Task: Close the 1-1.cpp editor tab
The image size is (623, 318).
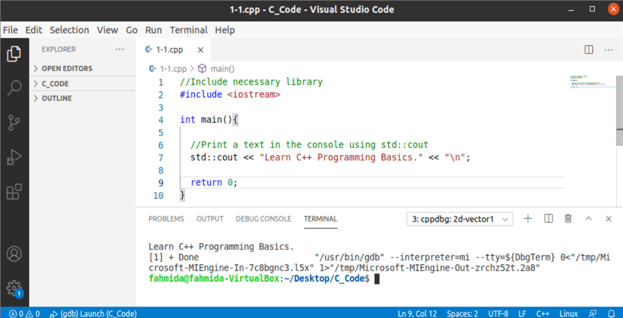Action: pyautogui.click(x=201, y=50)
